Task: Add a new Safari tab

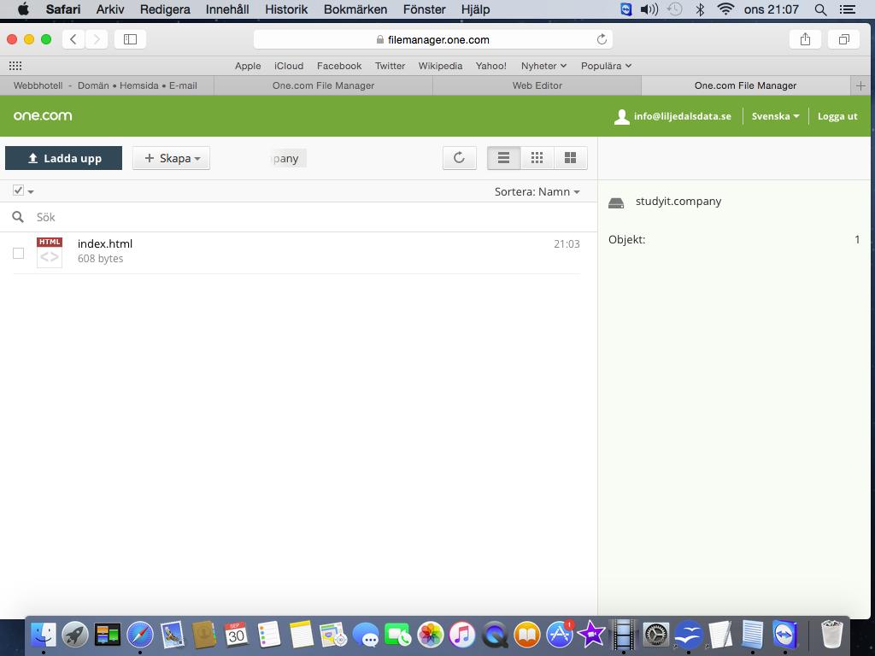Action: click(x=860, y=85)
